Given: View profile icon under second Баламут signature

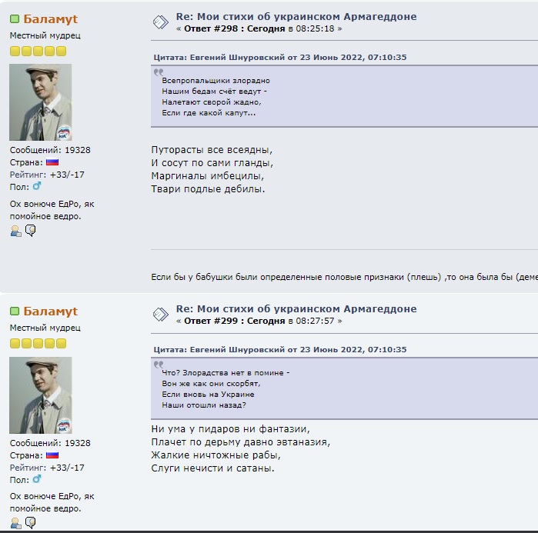Looking at the screenshot, I should pyautogui.click(x=16, y=523).
